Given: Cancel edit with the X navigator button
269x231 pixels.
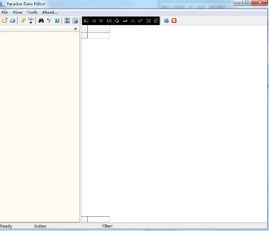Looking at the screenshot, I should (148, 20).
